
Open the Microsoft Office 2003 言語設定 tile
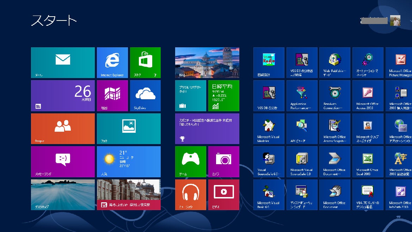[399, 162]
